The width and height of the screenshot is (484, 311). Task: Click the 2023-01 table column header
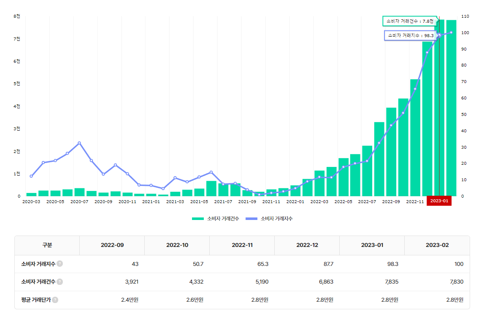tap(372, 245)
